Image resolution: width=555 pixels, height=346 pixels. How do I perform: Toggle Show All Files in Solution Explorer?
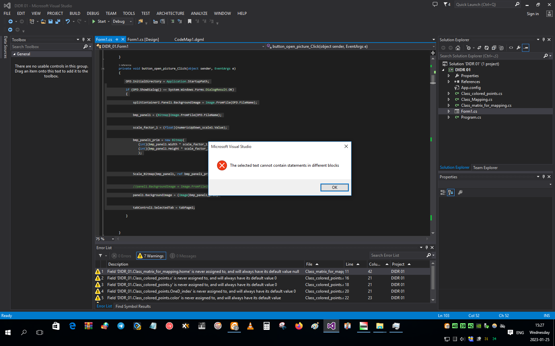pyautogui.click(x=501, y=48)
